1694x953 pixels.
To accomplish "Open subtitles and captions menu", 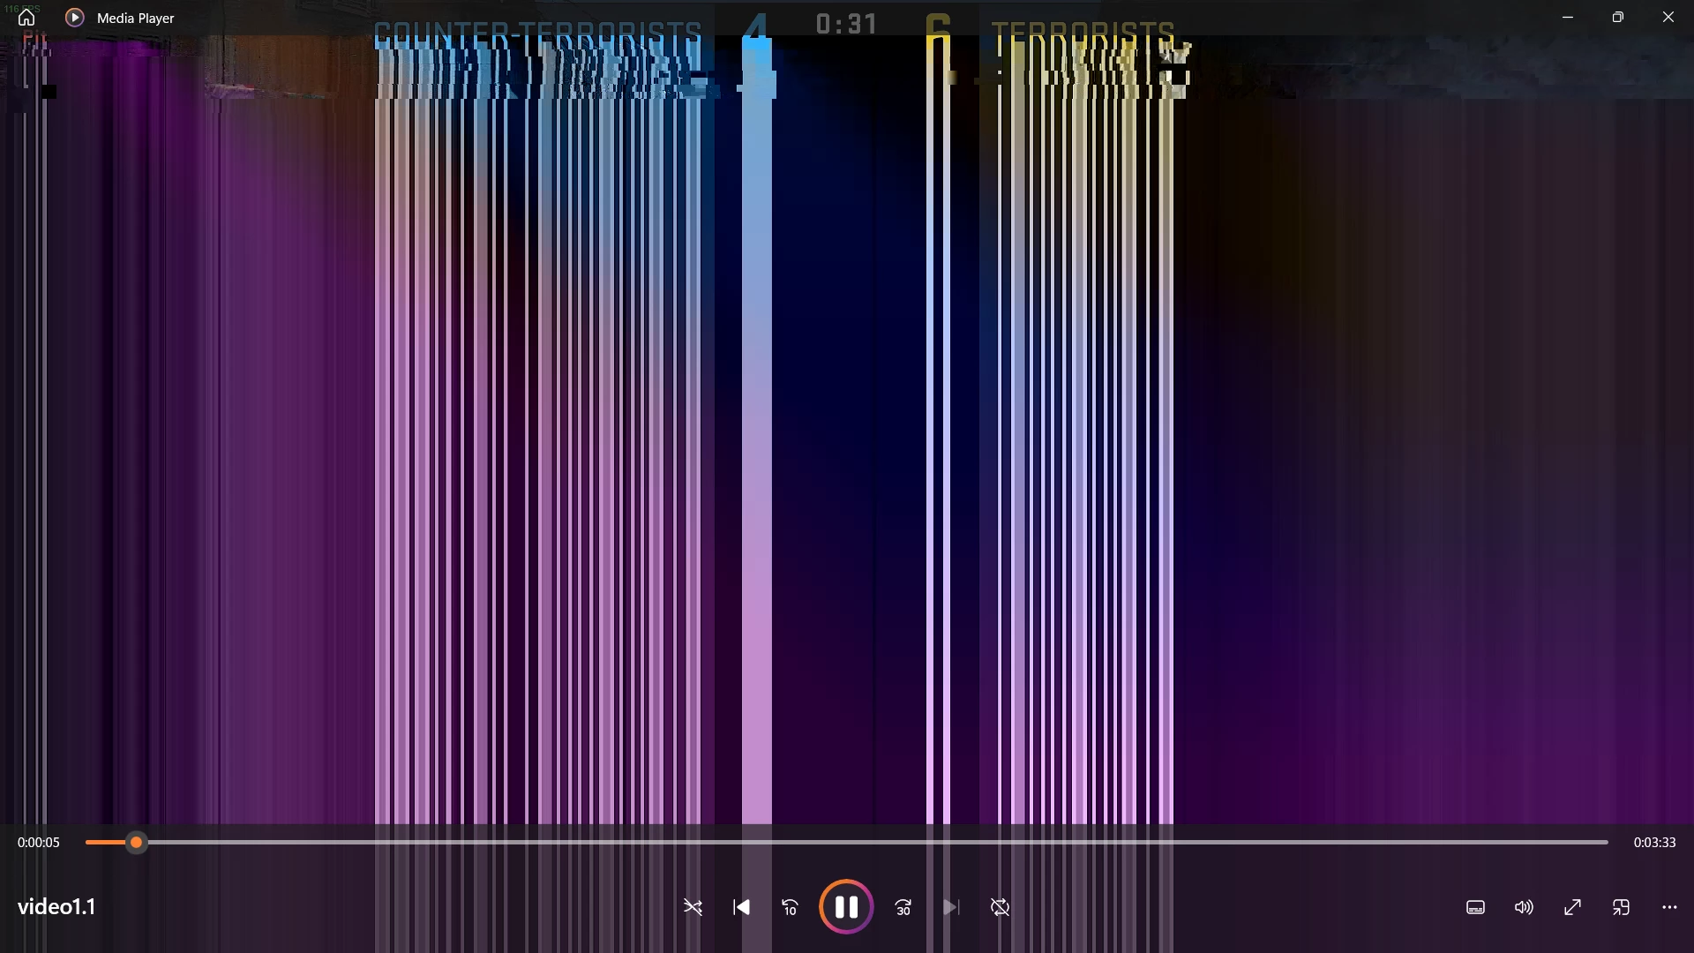I will point(1475,907).
